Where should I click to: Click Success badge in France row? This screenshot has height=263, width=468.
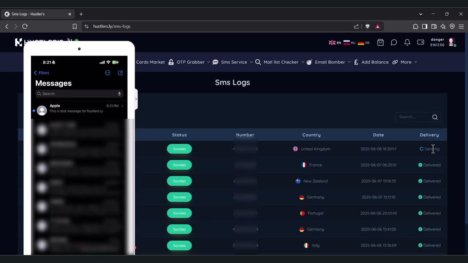(x=179, y=165)
